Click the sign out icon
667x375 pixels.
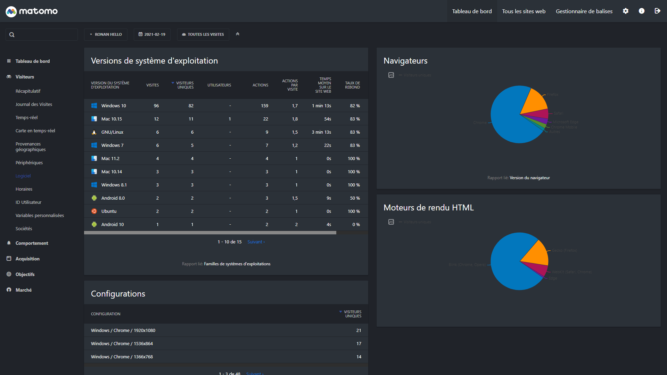657,11
